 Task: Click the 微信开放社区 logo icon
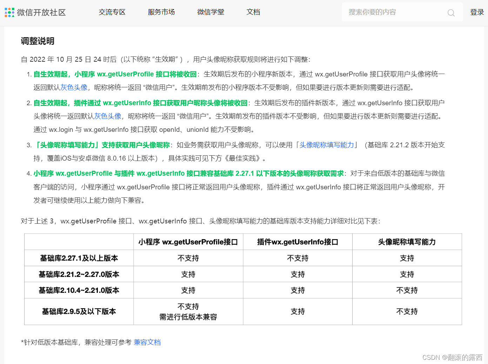point(9,12)
